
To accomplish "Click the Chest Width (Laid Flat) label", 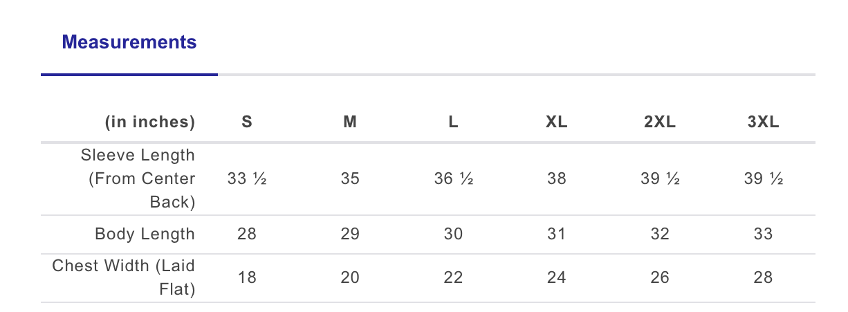I will coord(125,277).
